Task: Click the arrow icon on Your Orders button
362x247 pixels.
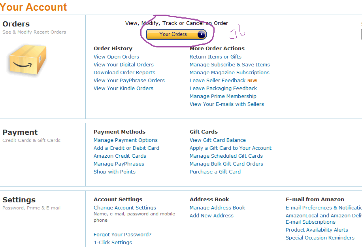Action: [x=202, y=34]
